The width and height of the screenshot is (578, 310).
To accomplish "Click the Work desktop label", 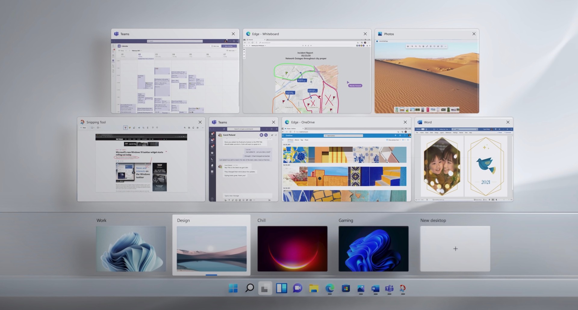I will tap(101, 220).
